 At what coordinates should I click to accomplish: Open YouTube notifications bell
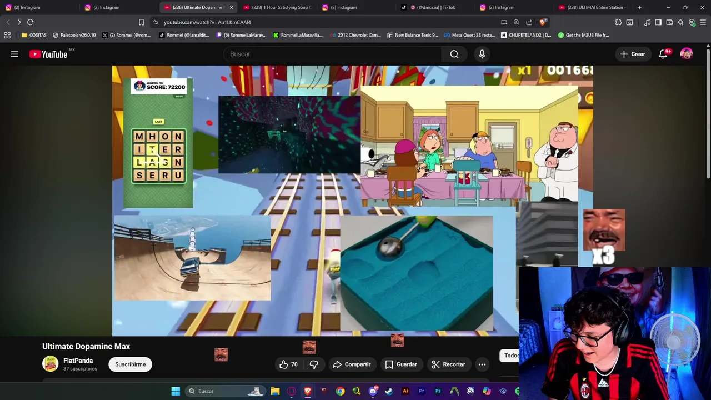(x=663, y=54)
